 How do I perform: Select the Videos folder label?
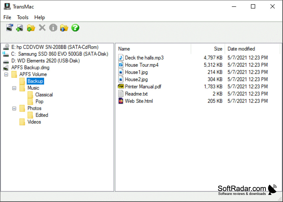click(34, 122)
